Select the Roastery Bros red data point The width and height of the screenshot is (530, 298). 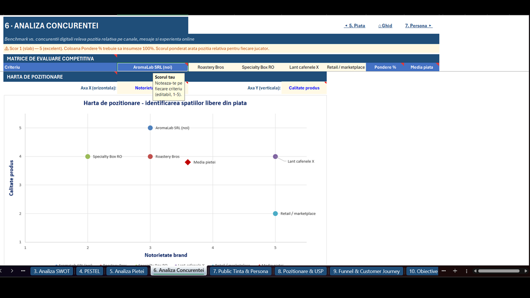pyautogui.click(x=150, y=156)
